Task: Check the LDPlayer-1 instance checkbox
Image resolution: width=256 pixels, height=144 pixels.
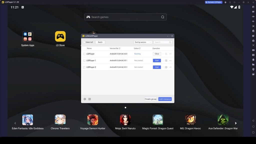Action: (84, 60)
